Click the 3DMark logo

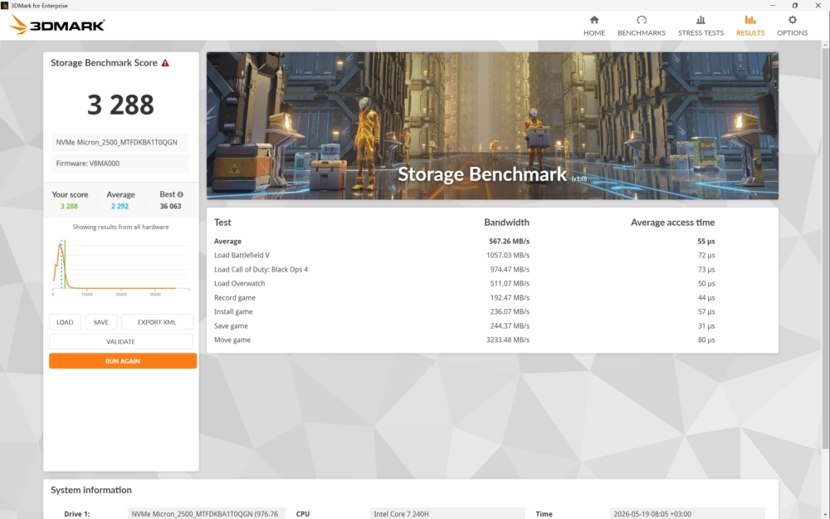(57, 25)
